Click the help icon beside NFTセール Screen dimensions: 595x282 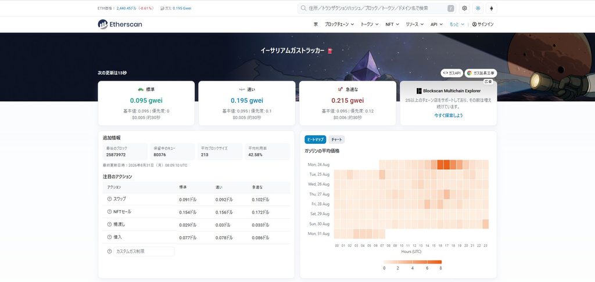coord(110,211)
